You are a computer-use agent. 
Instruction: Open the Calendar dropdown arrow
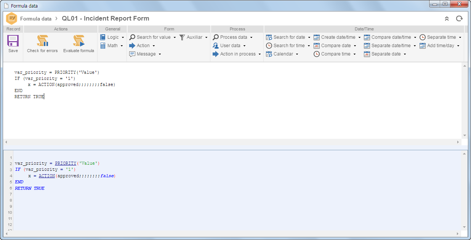(297, 54)
